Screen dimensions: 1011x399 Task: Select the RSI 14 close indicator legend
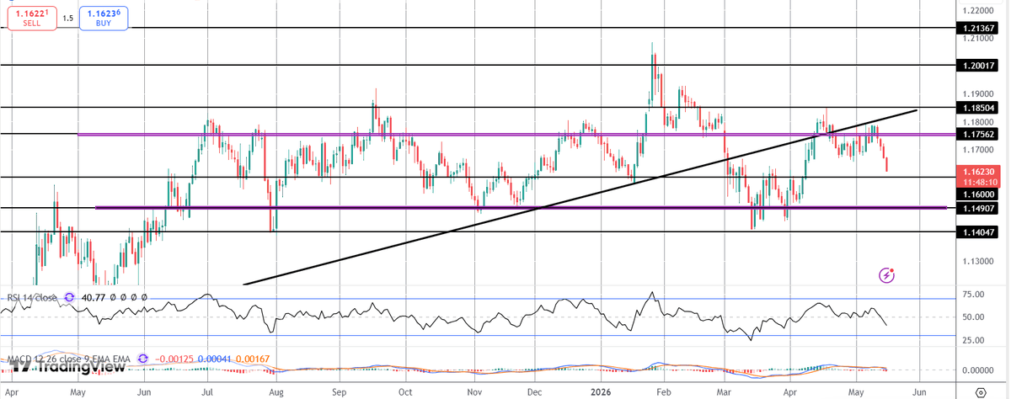(x=33, y=297)
